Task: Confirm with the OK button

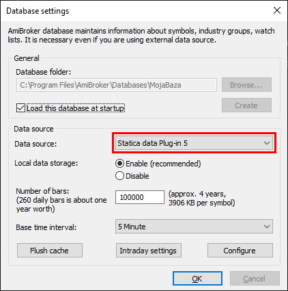Action: [197, 279]
